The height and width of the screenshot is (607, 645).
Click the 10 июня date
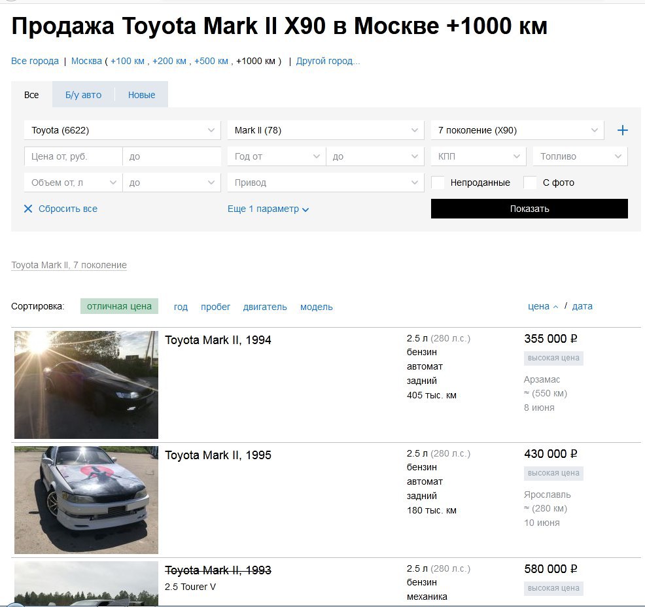coord(542,523)
